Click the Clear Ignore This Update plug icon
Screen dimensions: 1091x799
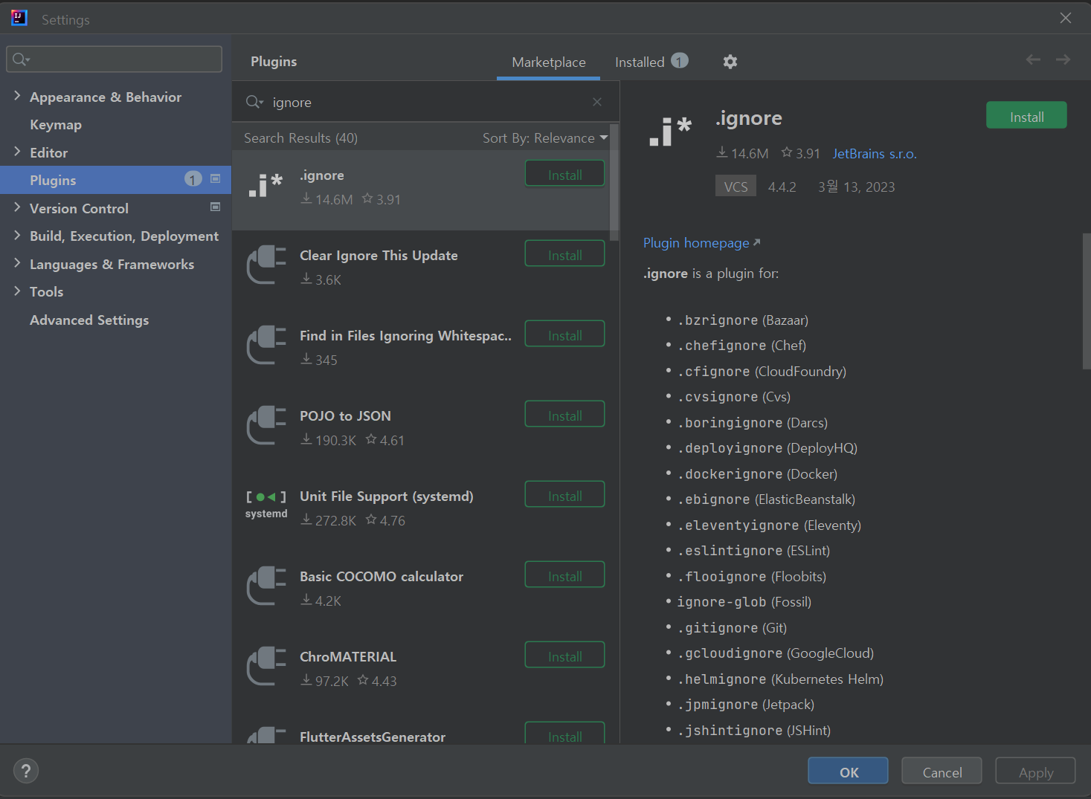tap(266, 265)
